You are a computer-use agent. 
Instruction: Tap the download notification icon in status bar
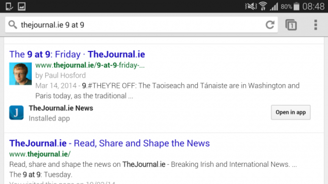pyautogui.click(x=9, y=7)
